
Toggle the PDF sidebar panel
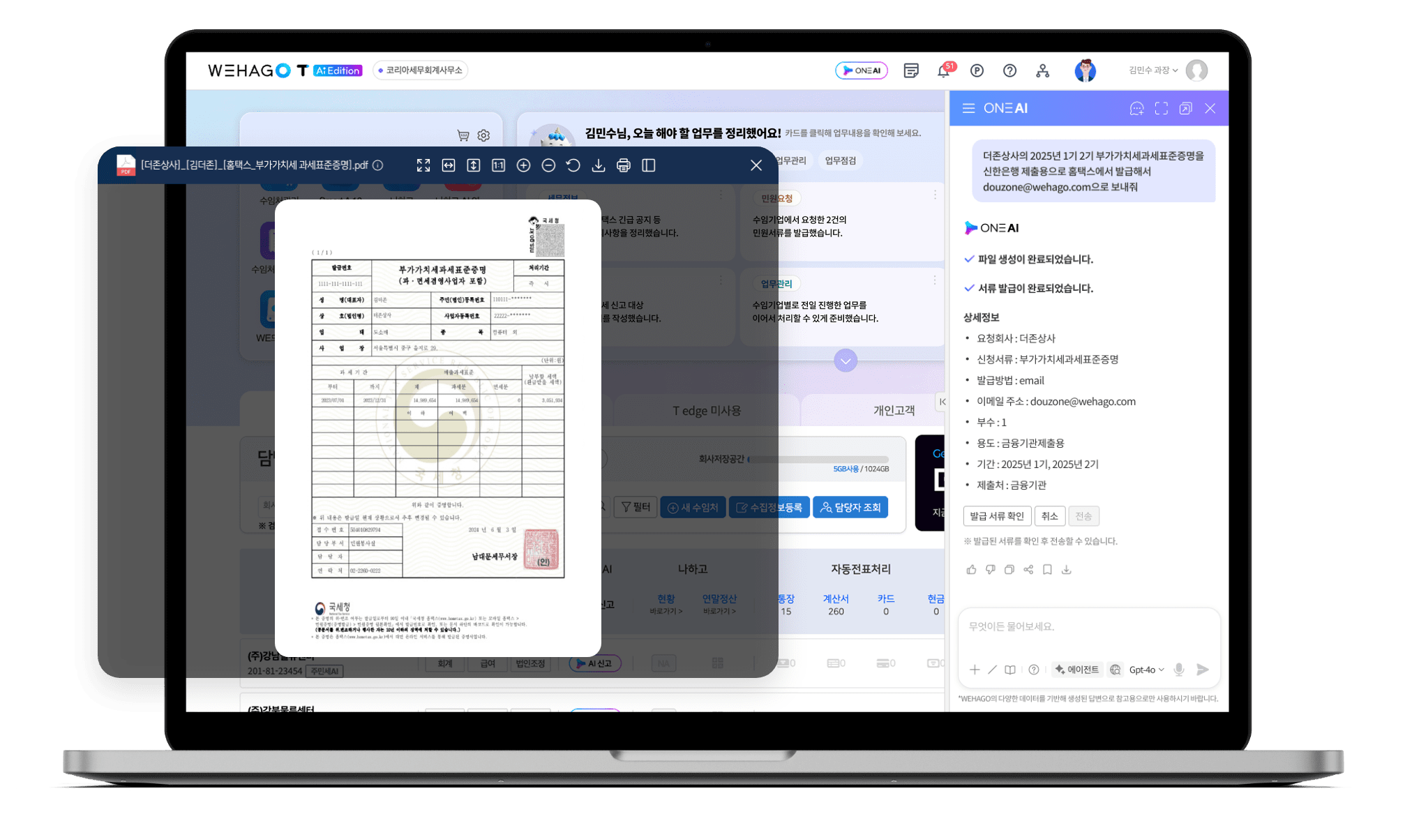click(648, 165)
